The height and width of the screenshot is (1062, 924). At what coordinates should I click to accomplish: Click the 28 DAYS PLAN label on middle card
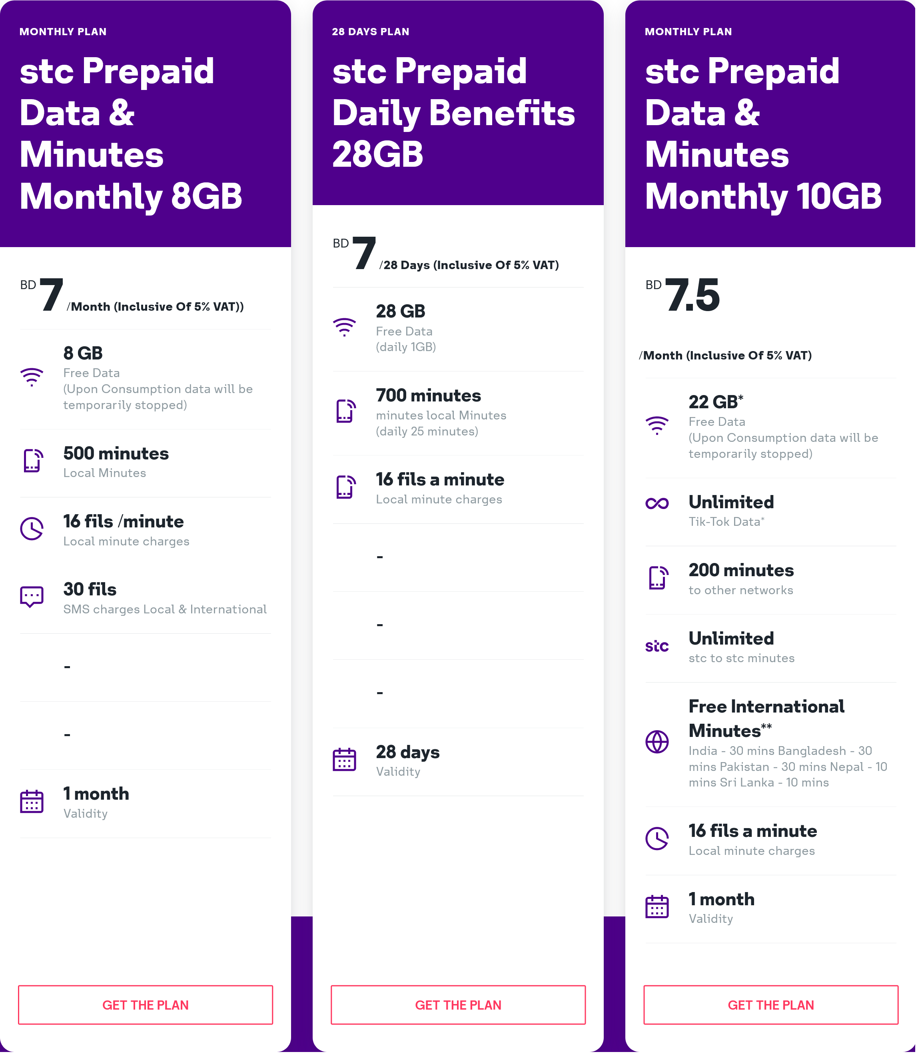pyautogui.click(x=371, y=32)
